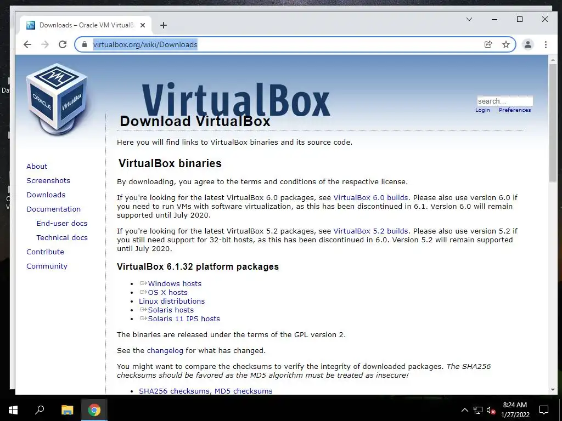Go to Community in the sidebar
Image resolution: width=562 pixels, height=421 pixels.
[x=47, y=266]
